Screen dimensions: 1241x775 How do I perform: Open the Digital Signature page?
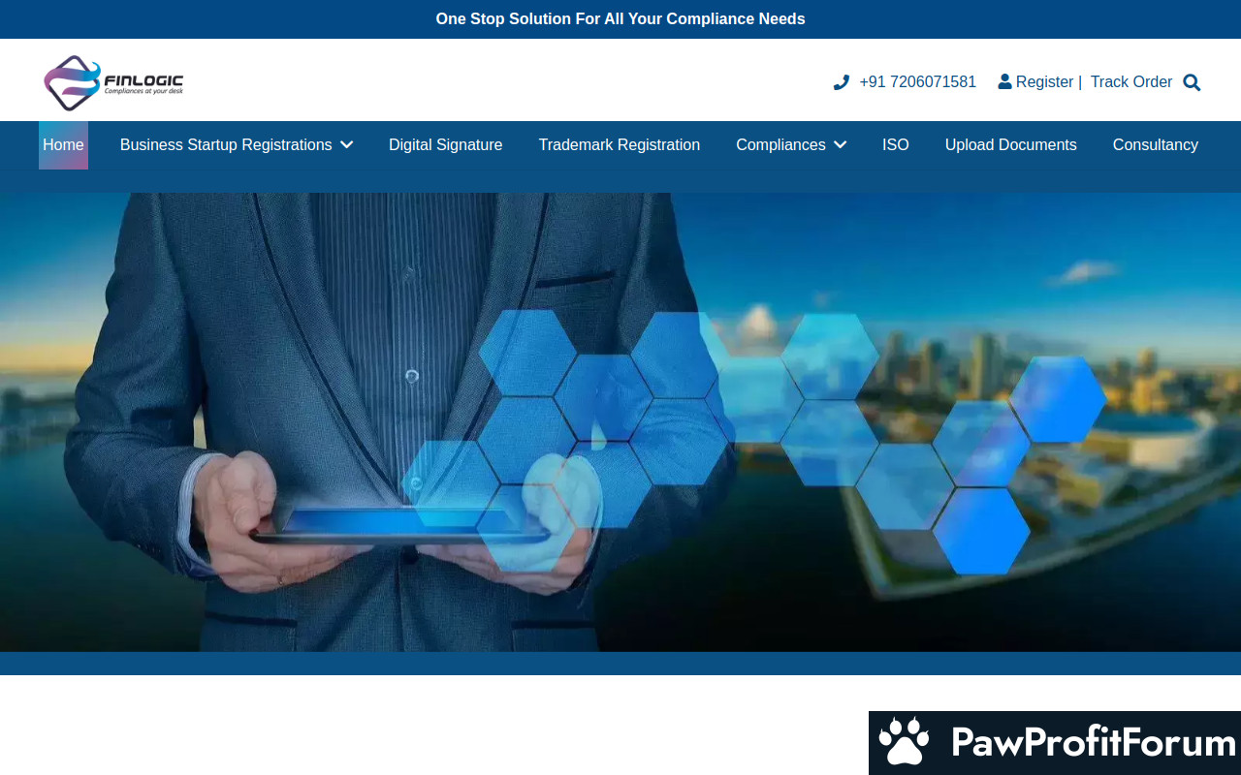point(445,145)
